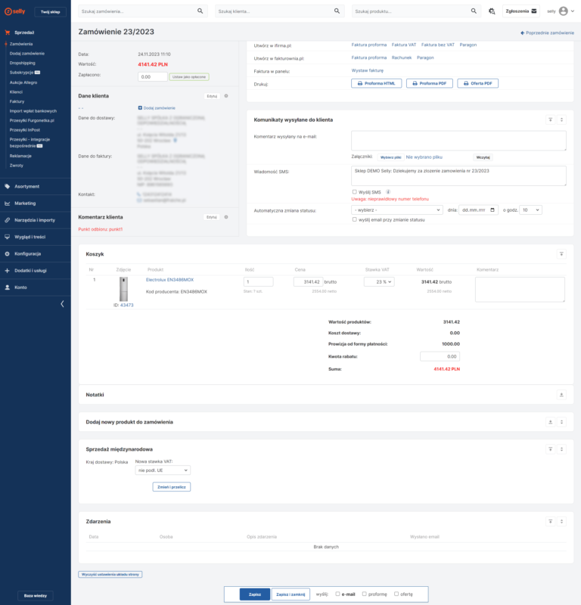Expand the Notatki panel
The width and height of the screenshot is (581, 605).
561,395
